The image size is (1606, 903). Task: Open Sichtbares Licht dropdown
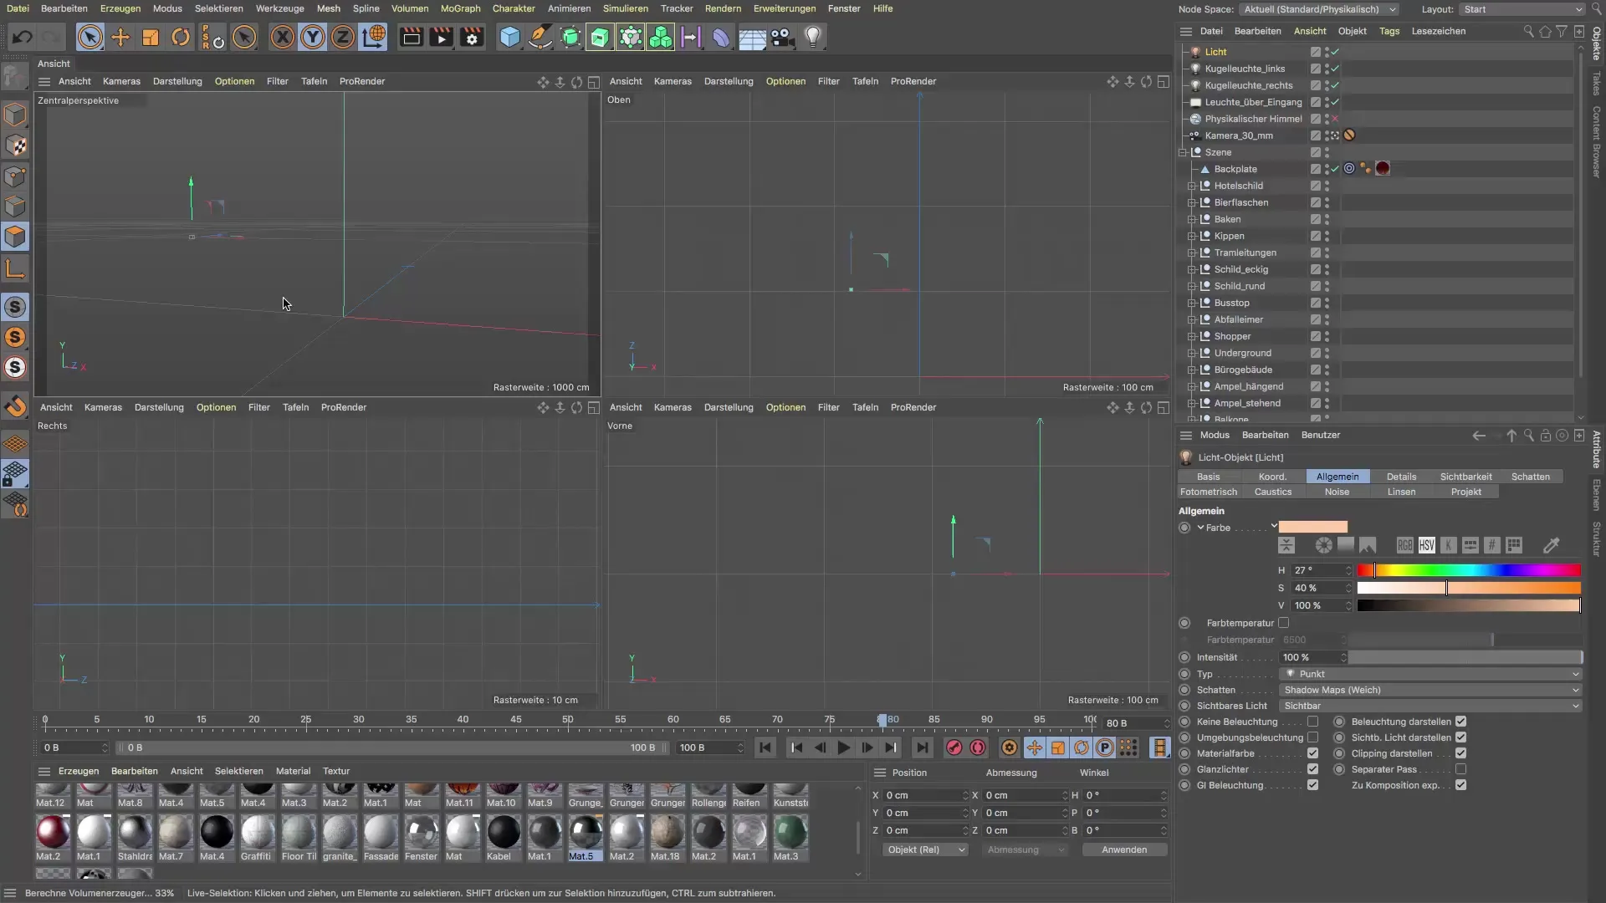click(1431, 706)
